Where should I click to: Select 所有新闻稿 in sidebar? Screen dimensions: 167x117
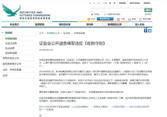[x=11, y=39]
